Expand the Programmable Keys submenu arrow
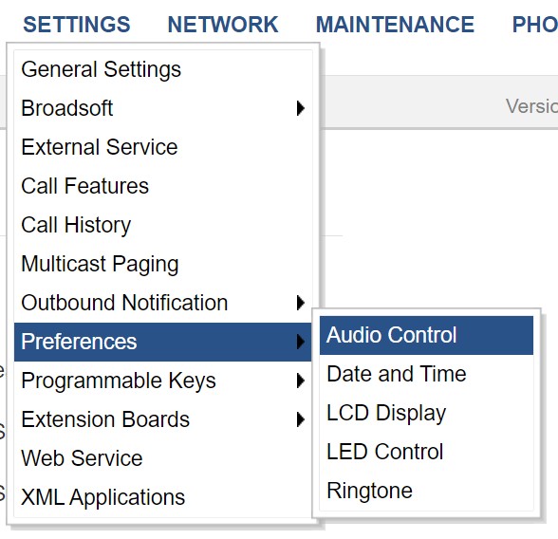Screen dimensions: 558x539 301,381
